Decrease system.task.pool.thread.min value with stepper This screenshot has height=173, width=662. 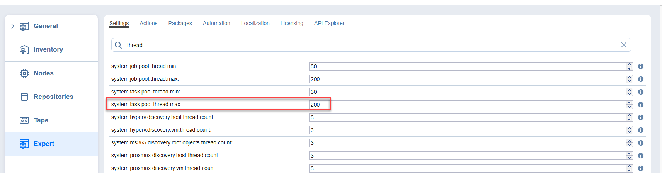pos(629,94)
